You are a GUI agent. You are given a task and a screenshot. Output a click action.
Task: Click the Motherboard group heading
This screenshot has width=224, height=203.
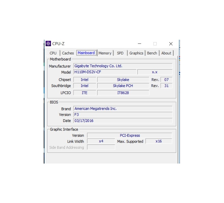point(60,59)
